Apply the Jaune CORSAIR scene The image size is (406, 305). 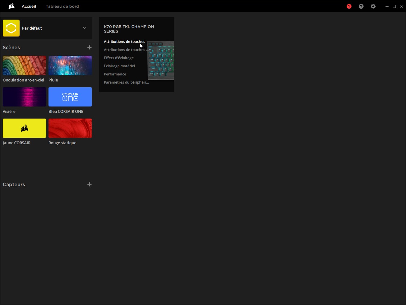(x=24, y=128)
